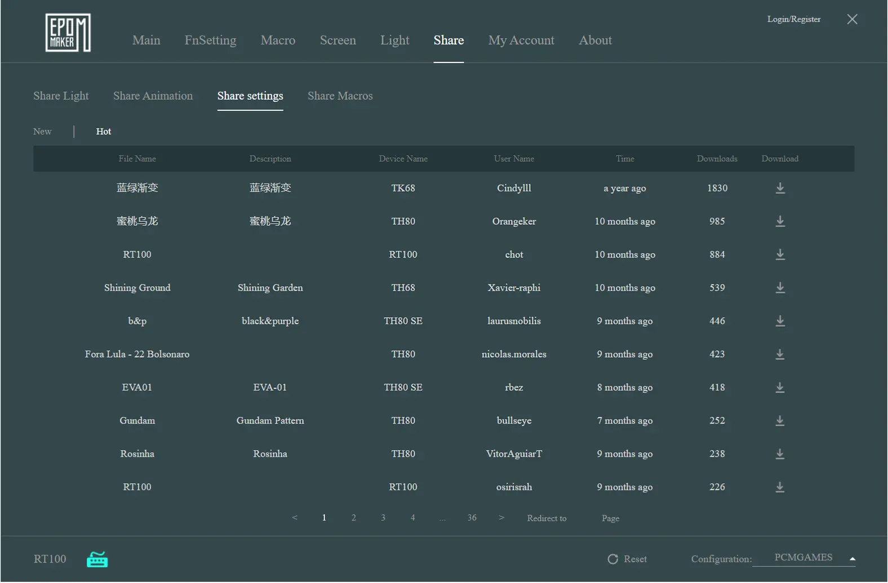Switch to Share Macros sub-tab
Screen dimensions: 888x583
(340, 96)
